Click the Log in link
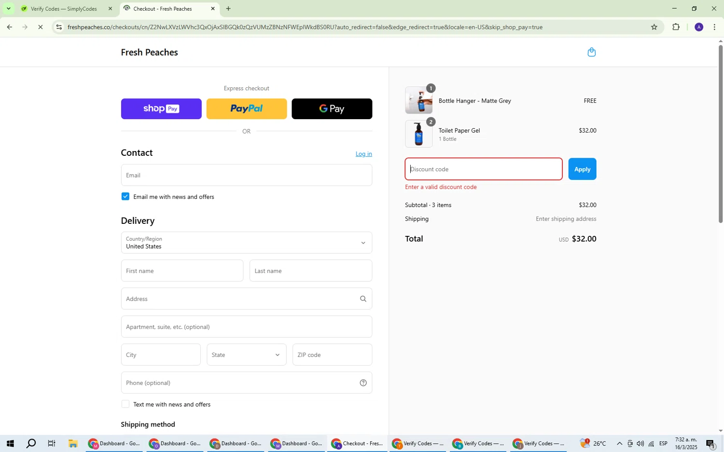The height and width of the screenshot is (452, 724). 363,154
